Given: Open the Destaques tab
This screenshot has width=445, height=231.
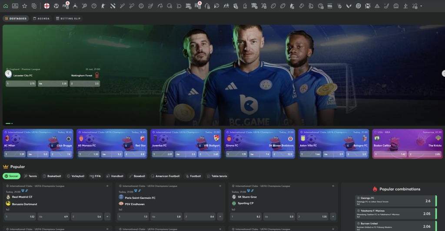Looking at the screenshot, I should coord(16,18).
